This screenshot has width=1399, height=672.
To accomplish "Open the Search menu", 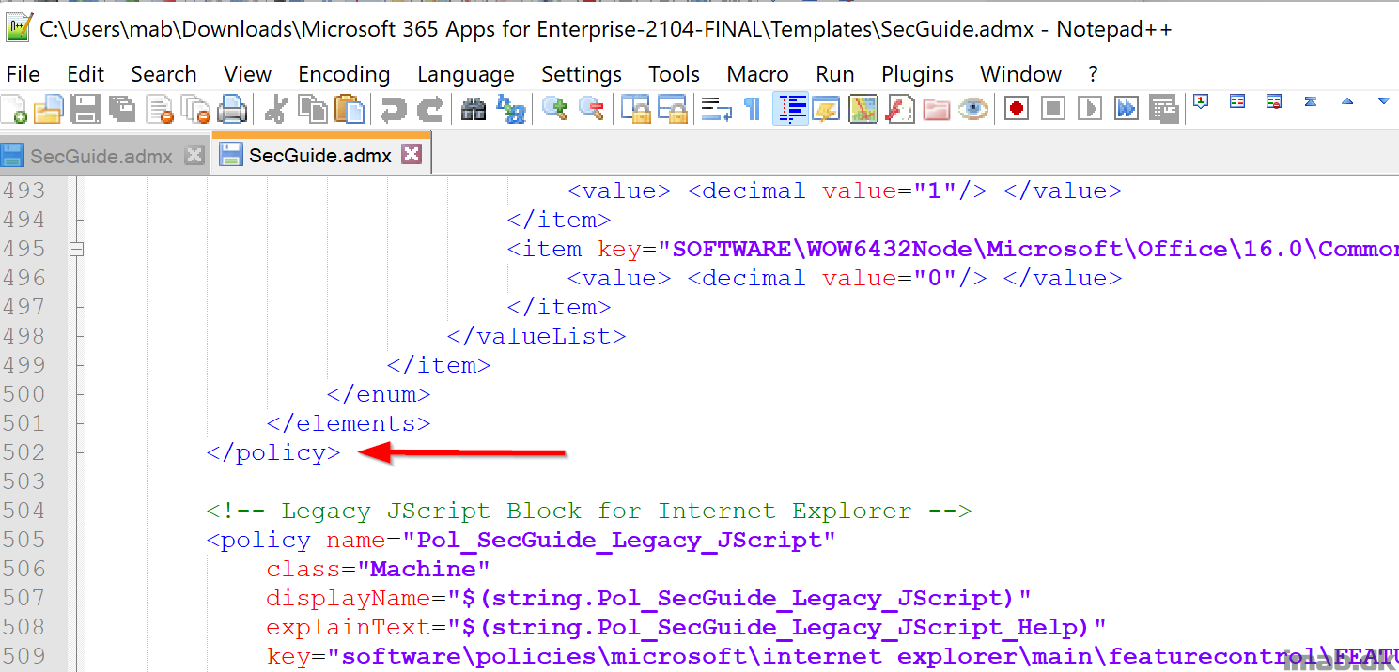I will [163, 74].
